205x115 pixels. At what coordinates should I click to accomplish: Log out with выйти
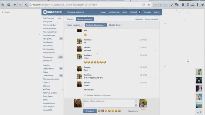click(157, 12)
